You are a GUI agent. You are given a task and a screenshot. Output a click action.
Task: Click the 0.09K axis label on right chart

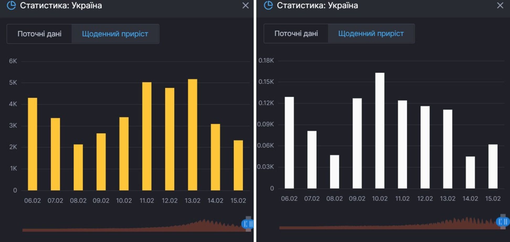265,124
